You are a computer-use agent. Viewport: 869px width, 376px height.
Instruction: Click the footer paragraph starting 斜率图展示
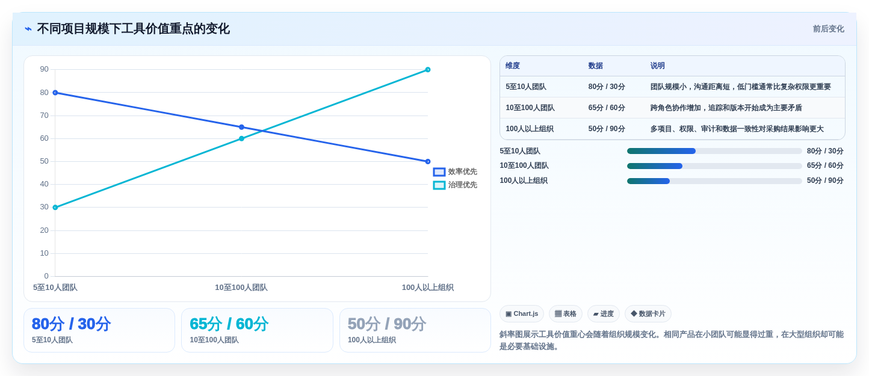pyautogui.click(x=672, y=341)
